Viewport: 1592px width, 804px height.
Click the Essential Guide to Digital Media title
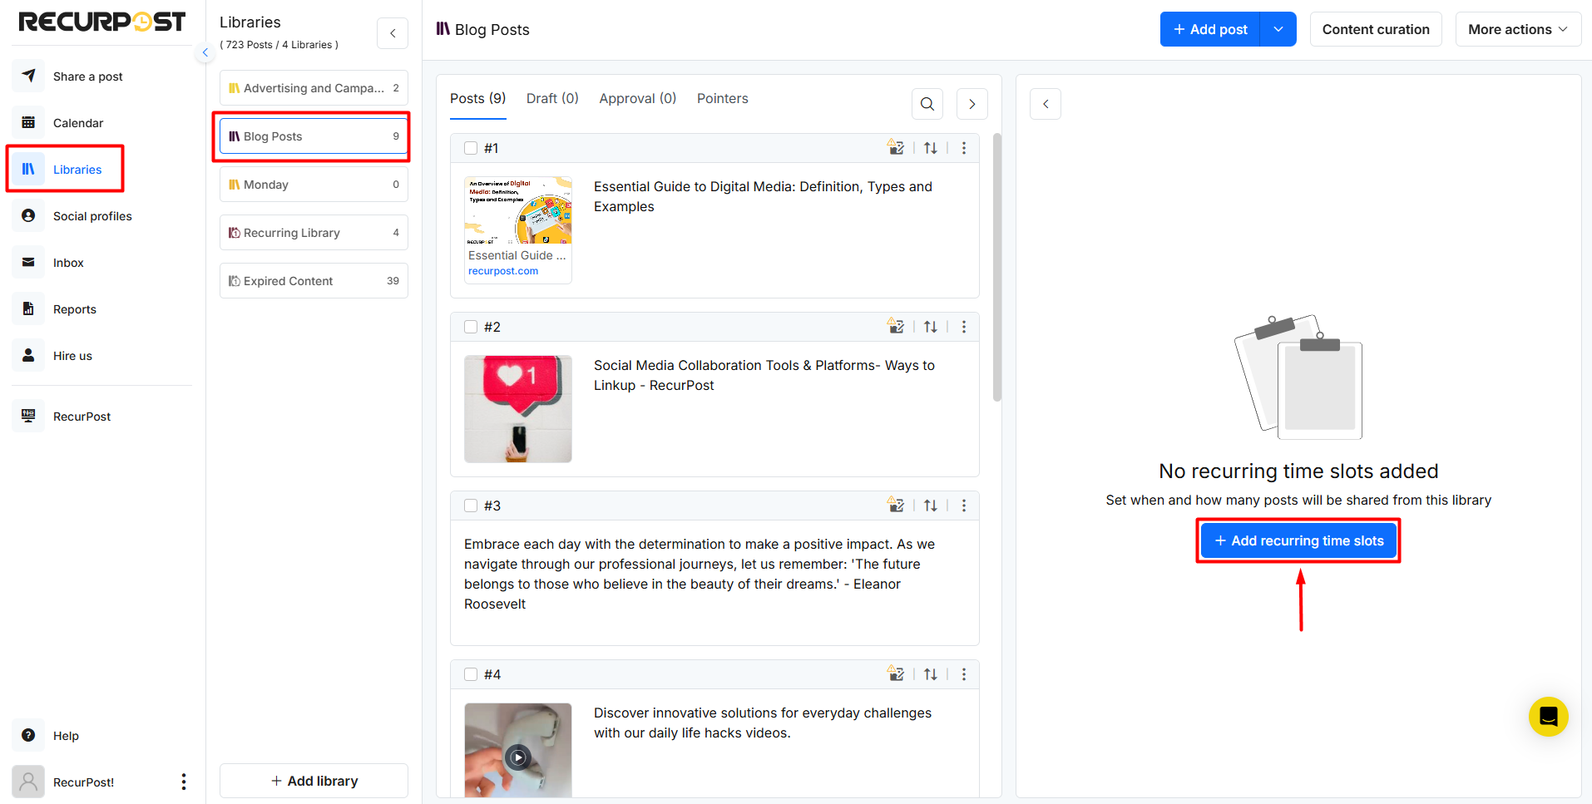coord(763,196)
